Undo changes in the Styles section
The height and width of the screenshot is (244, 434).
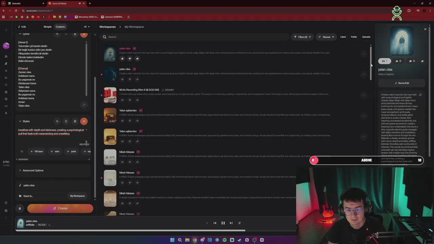[x=57, y=121]
